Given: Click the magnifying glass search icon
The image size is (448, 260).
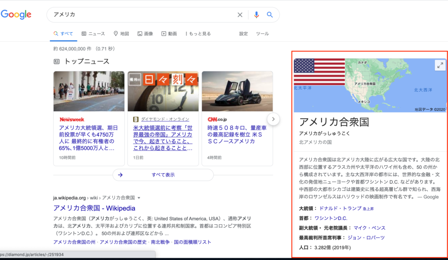Looking at the screenshot, I should click(270, 14).
